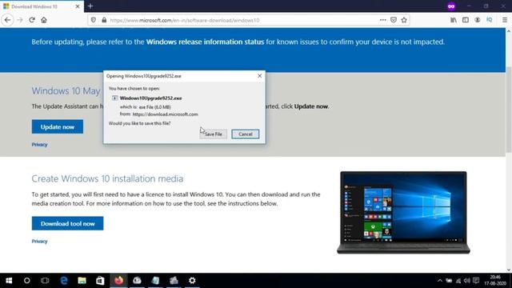Open Windows release information status link
The image size is (512, 288).
pos(205,42)
